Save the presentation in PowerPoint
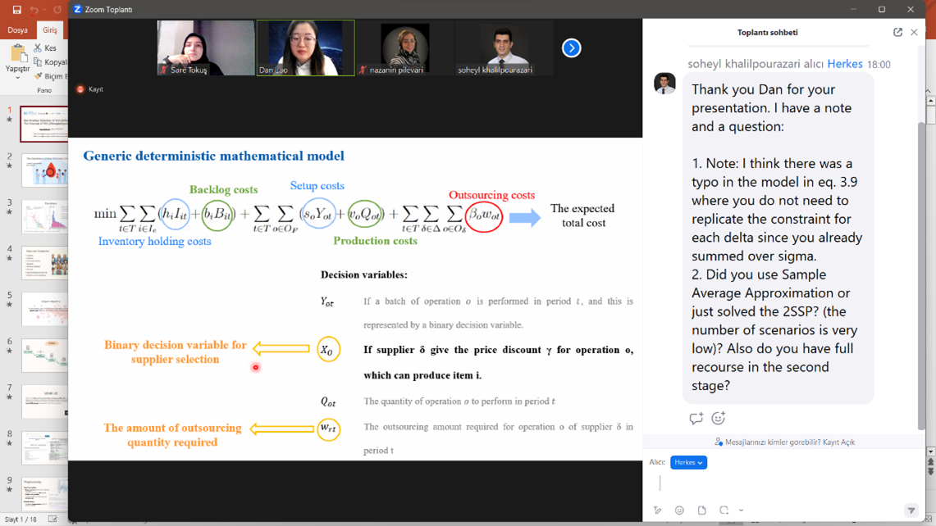Screen dimensions: 936x526 click(16, 10)
